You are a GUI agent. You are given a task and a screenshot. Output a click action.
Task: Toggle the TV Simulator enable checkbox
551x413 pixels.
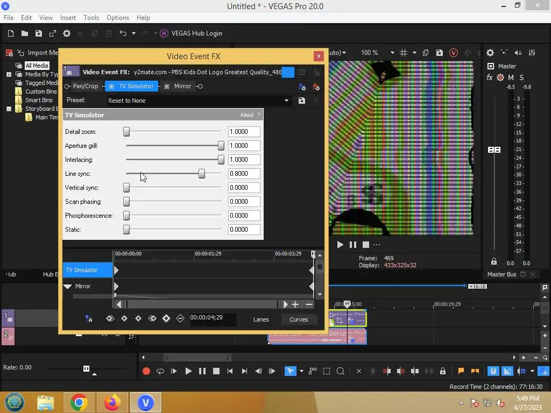pos(111,87)
